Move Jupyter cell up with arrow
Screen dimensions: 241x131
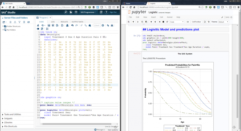151,22
